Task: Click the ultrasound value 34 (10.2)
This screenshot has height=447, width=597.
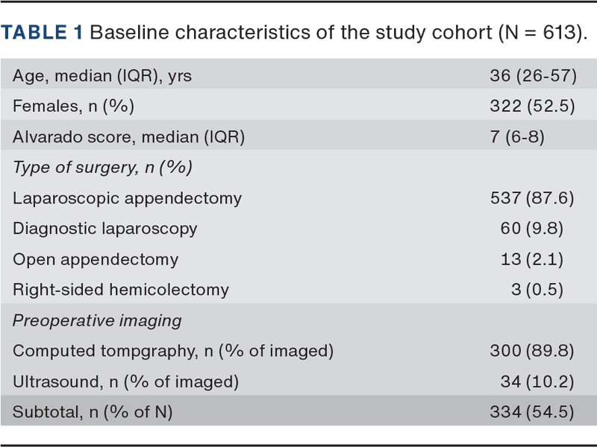Action: [536, 381]
